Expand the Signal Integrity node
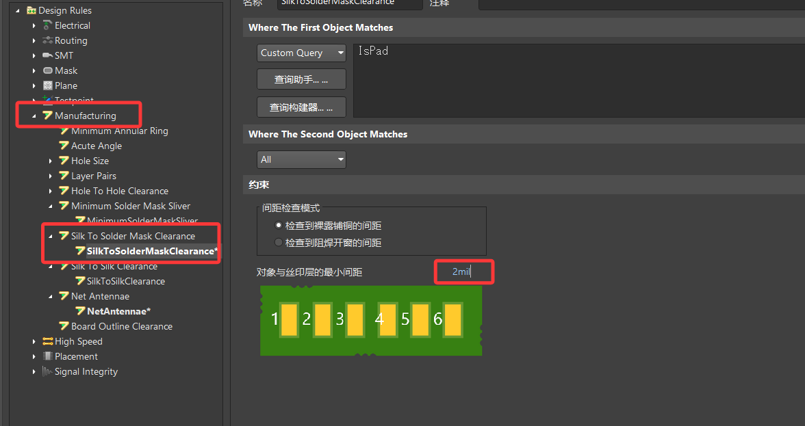805x426 pixels. (34, 372)
